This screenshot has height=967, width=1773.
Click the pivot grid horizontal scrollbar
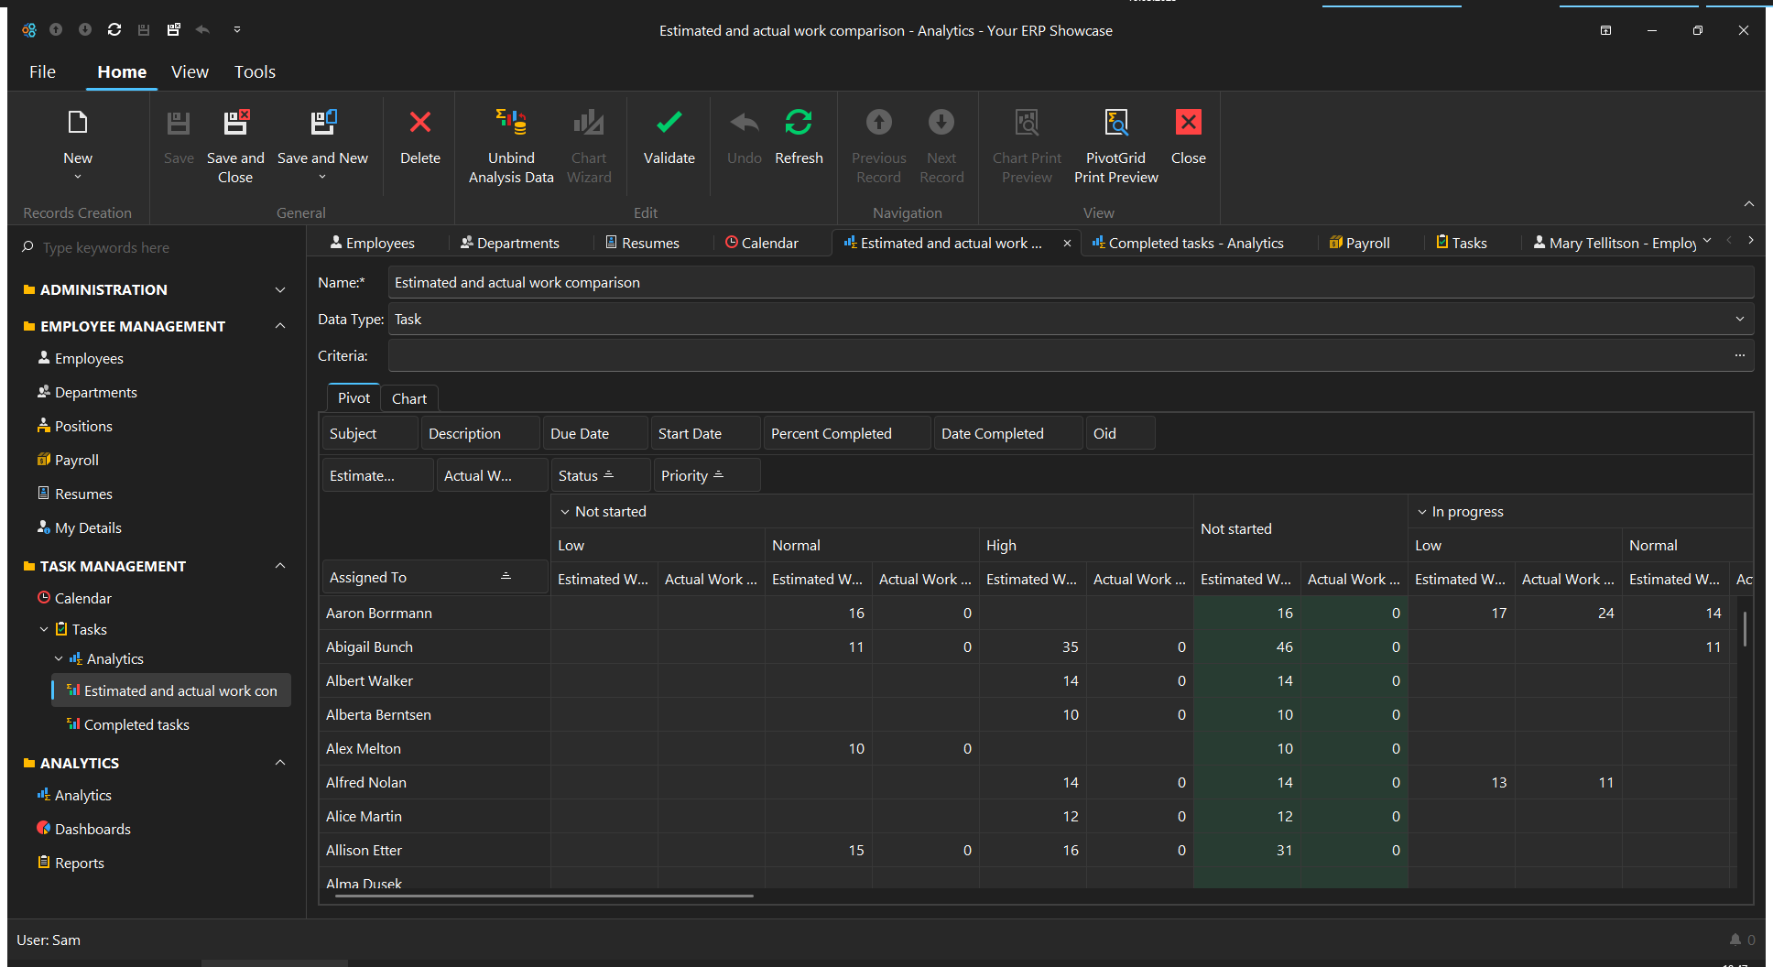pyautogui.click(x=544, y=896)
